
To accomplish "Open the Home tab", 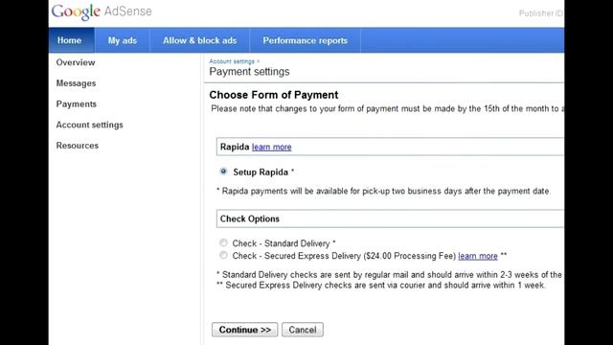I will click(x=71, y=40).
